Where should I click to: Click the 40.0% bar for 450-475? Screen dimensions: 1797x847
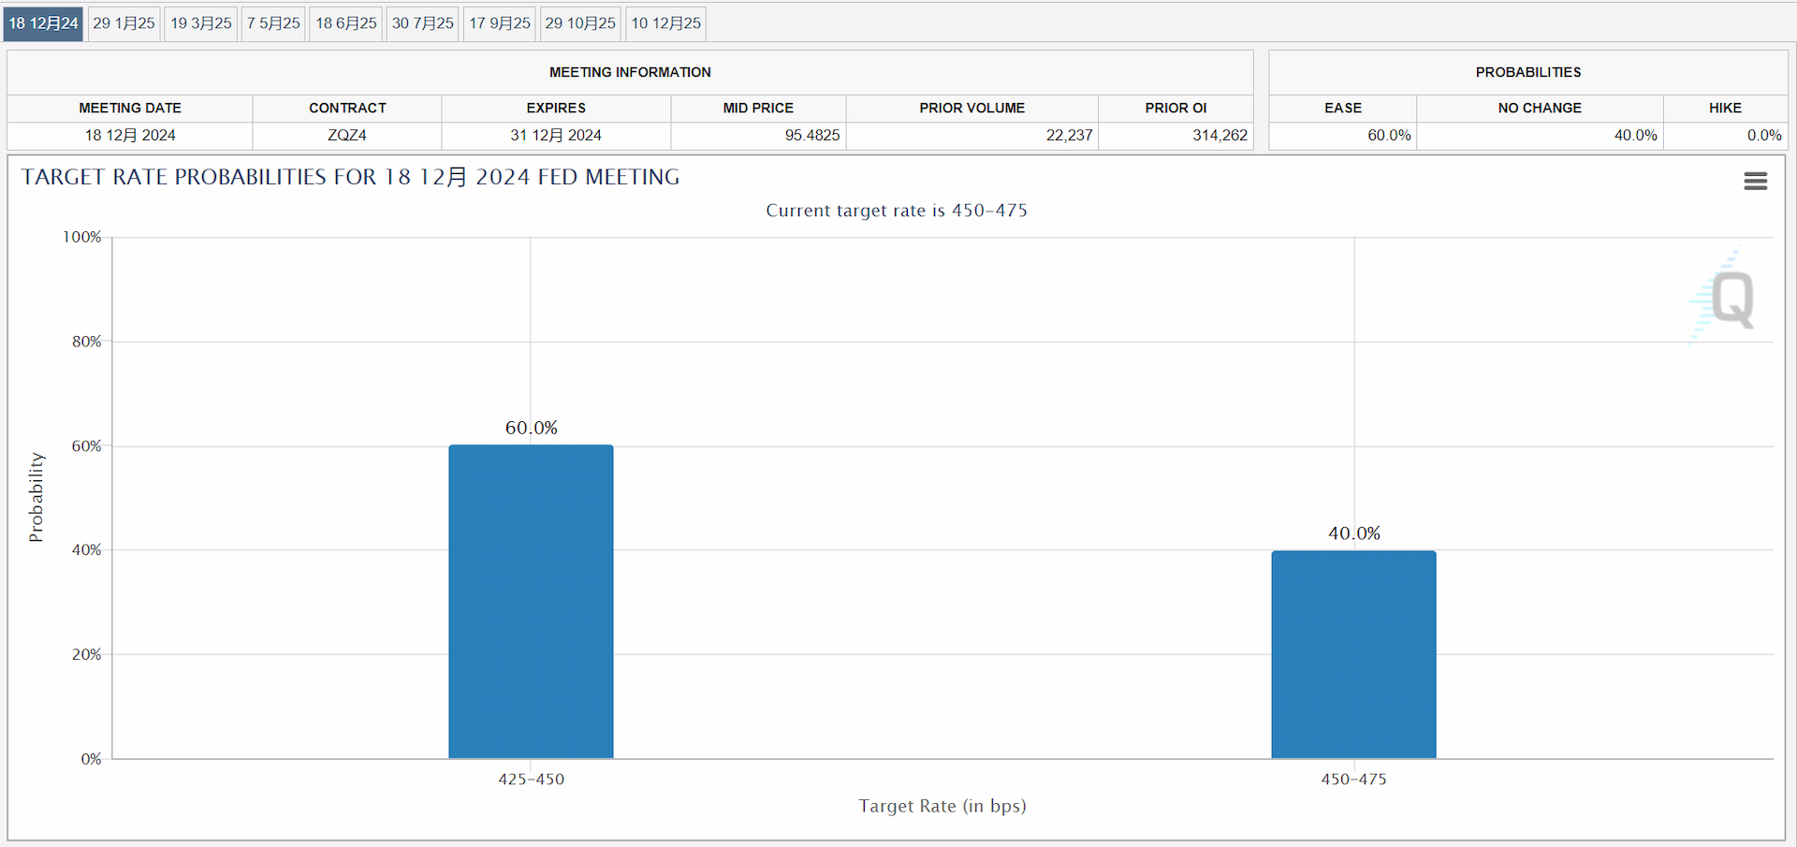[1353, 654]
